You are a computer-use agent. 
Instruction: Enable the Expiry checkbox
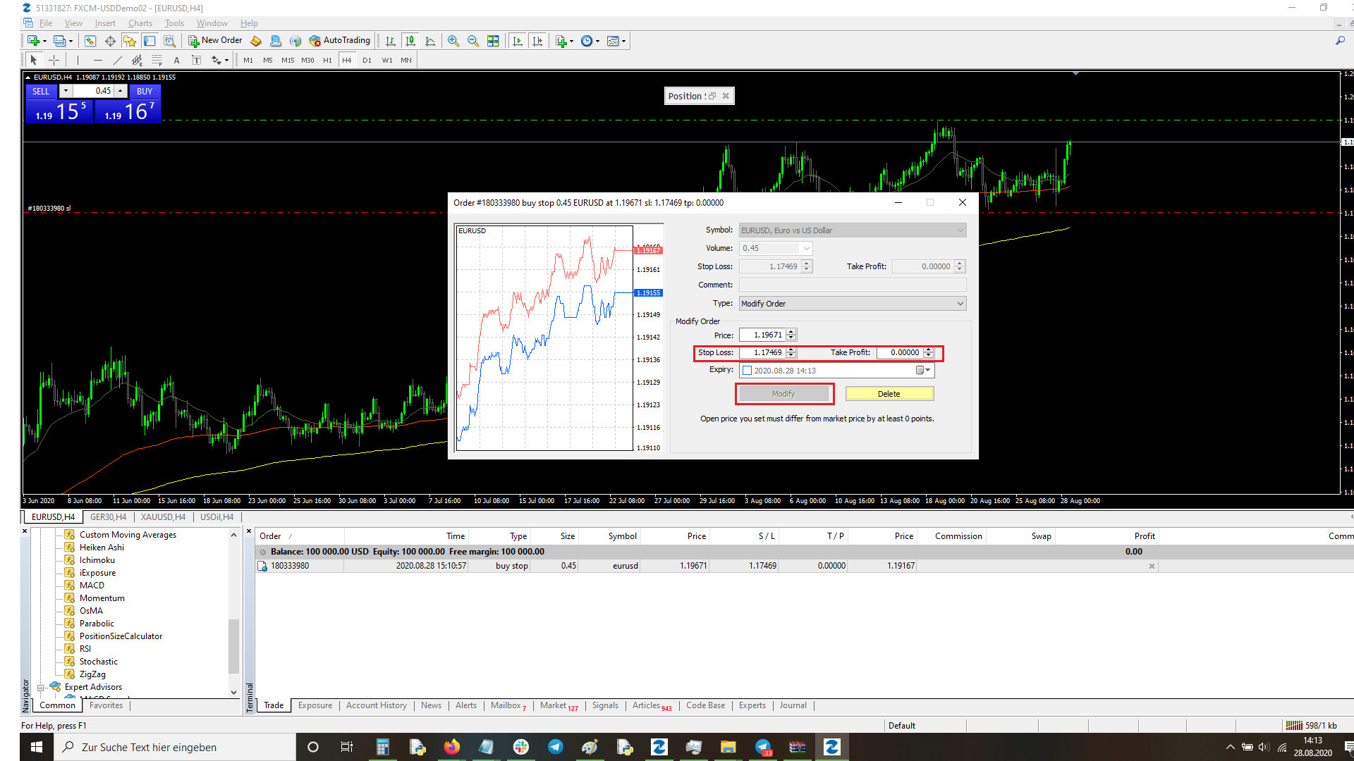pyautogui.click(x=748, y=371)
